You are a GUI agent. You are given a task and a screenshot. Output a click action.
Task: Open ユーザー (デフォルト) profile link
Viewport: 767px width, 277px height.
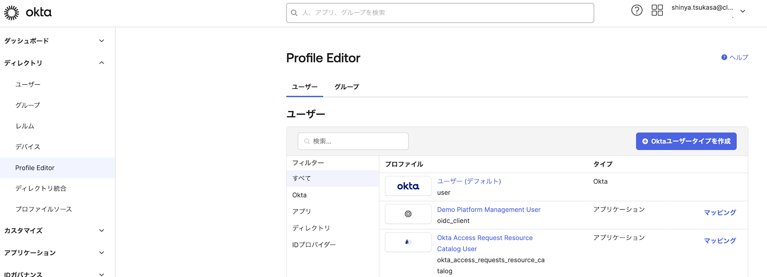[469, 181]
